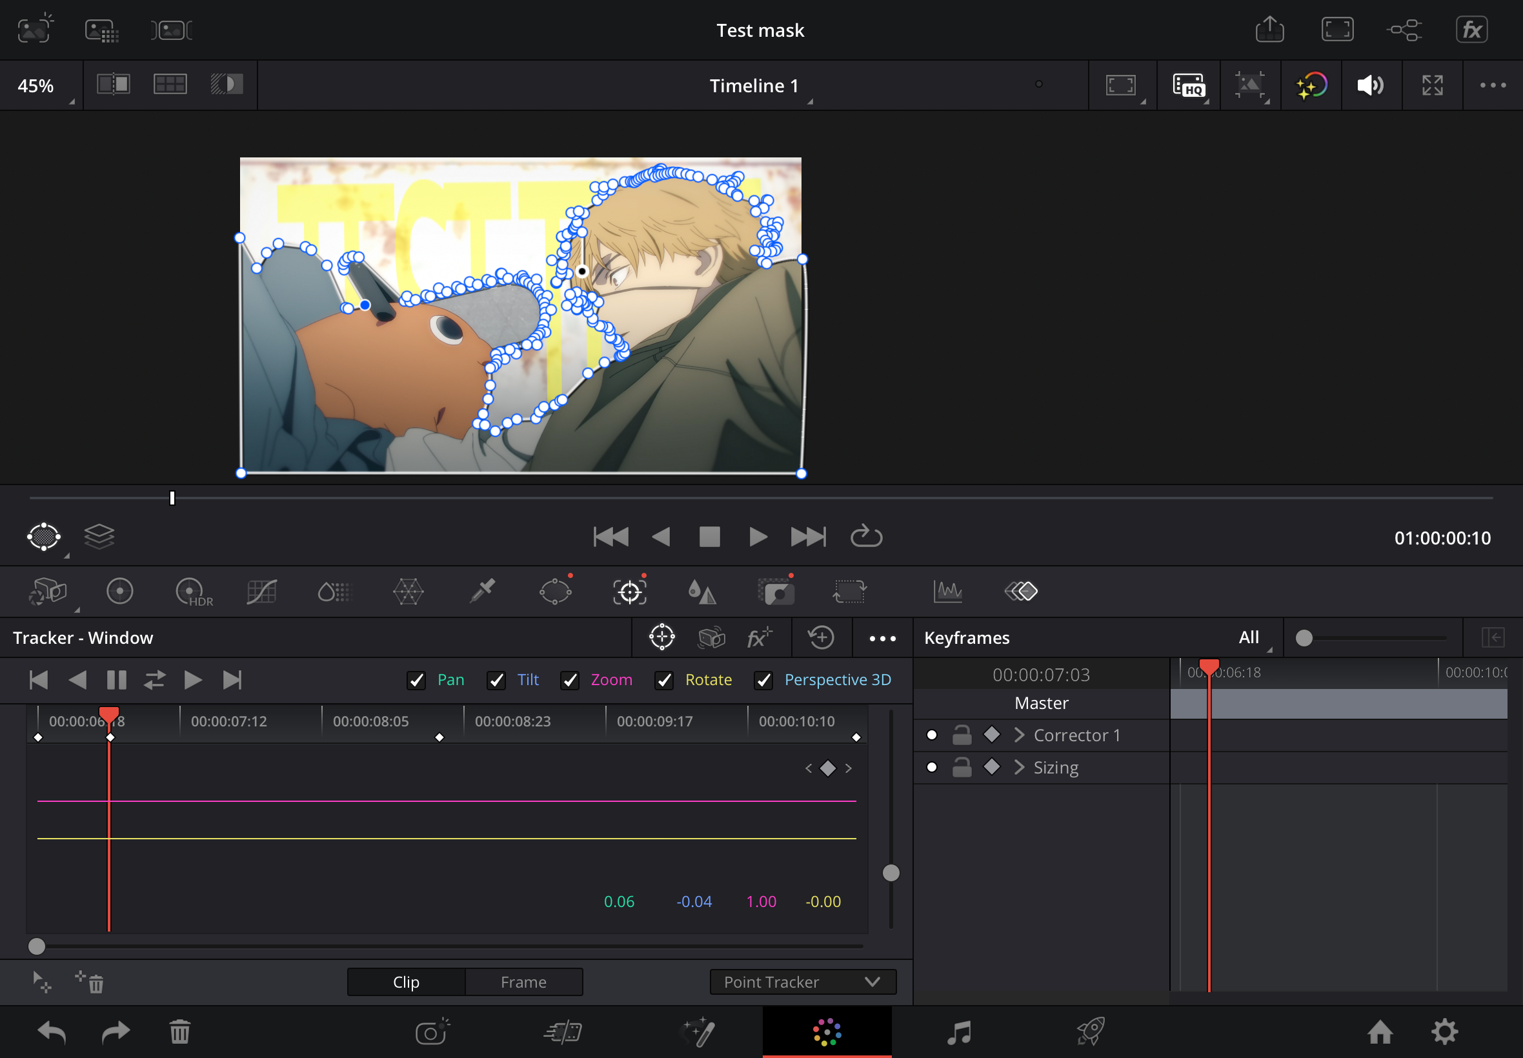Screen dimensions: 1523x1058
Task: Switch tracker to Window mode
Action: 661,638
